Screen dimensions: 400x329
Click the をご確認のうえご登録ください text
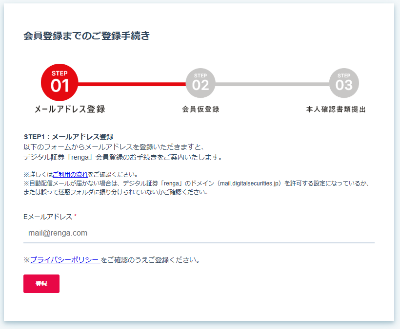tap(151, 260)
